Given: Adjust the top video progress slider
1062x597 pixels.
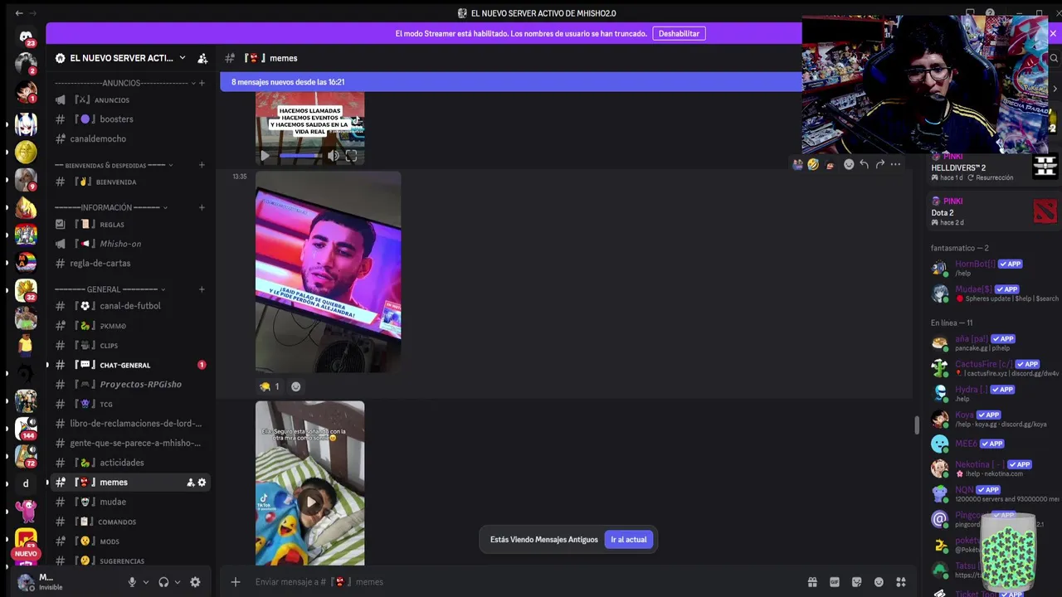Looking at the screenshot, I should (x=300, y=155).
